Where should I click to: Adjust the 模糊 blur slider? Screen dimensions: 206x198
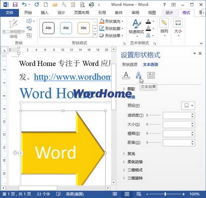154,133
